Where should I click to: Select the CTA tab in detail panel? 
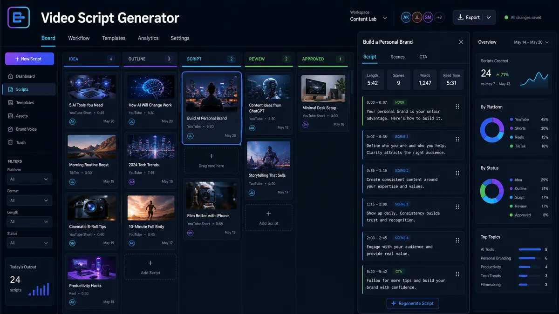tap(423, 57)
